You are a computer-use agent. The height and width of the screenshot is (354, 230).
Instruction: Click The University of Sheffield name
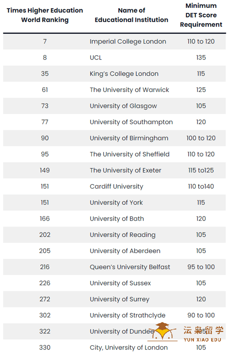[130, 154]
